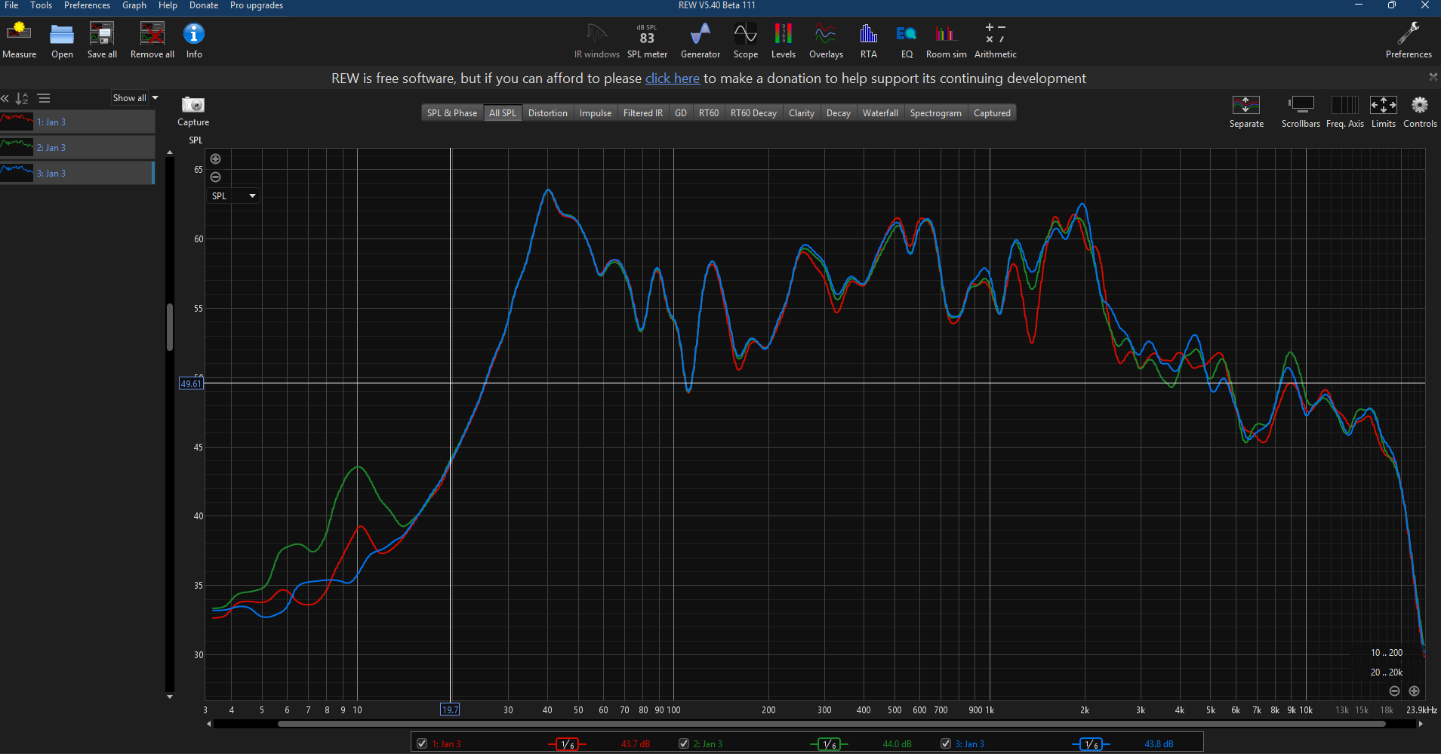
Task: Open the Graph menu
Action: point(134,5)
